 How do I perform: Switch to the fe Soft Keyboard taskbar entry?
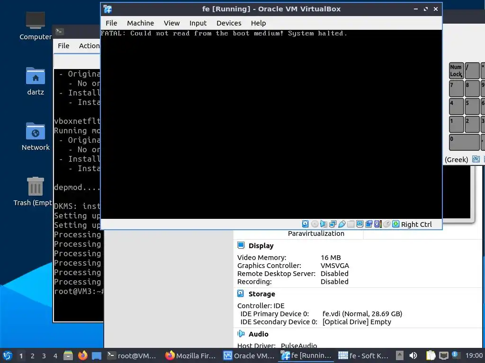point(363,355)
